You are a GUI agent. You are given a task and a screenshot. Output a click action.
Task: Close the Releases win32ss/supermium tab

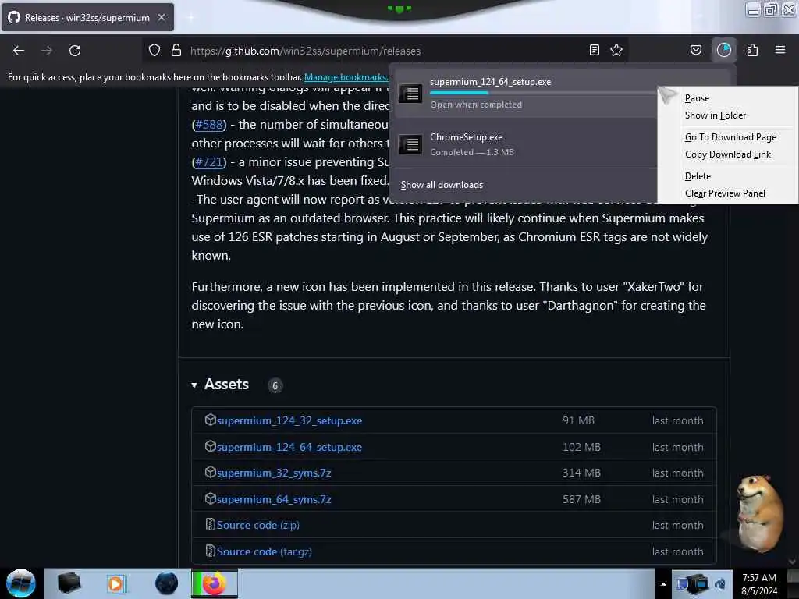tap(162, 17)
